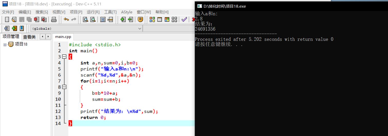Collapse the for-loop fold marker
The width and height of the screenshot is (388, 136).
click(64, 87)
